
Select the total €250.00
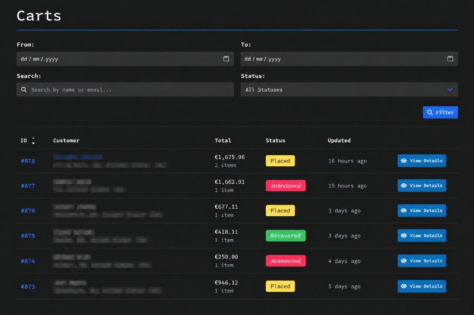[x=226, y=257]
